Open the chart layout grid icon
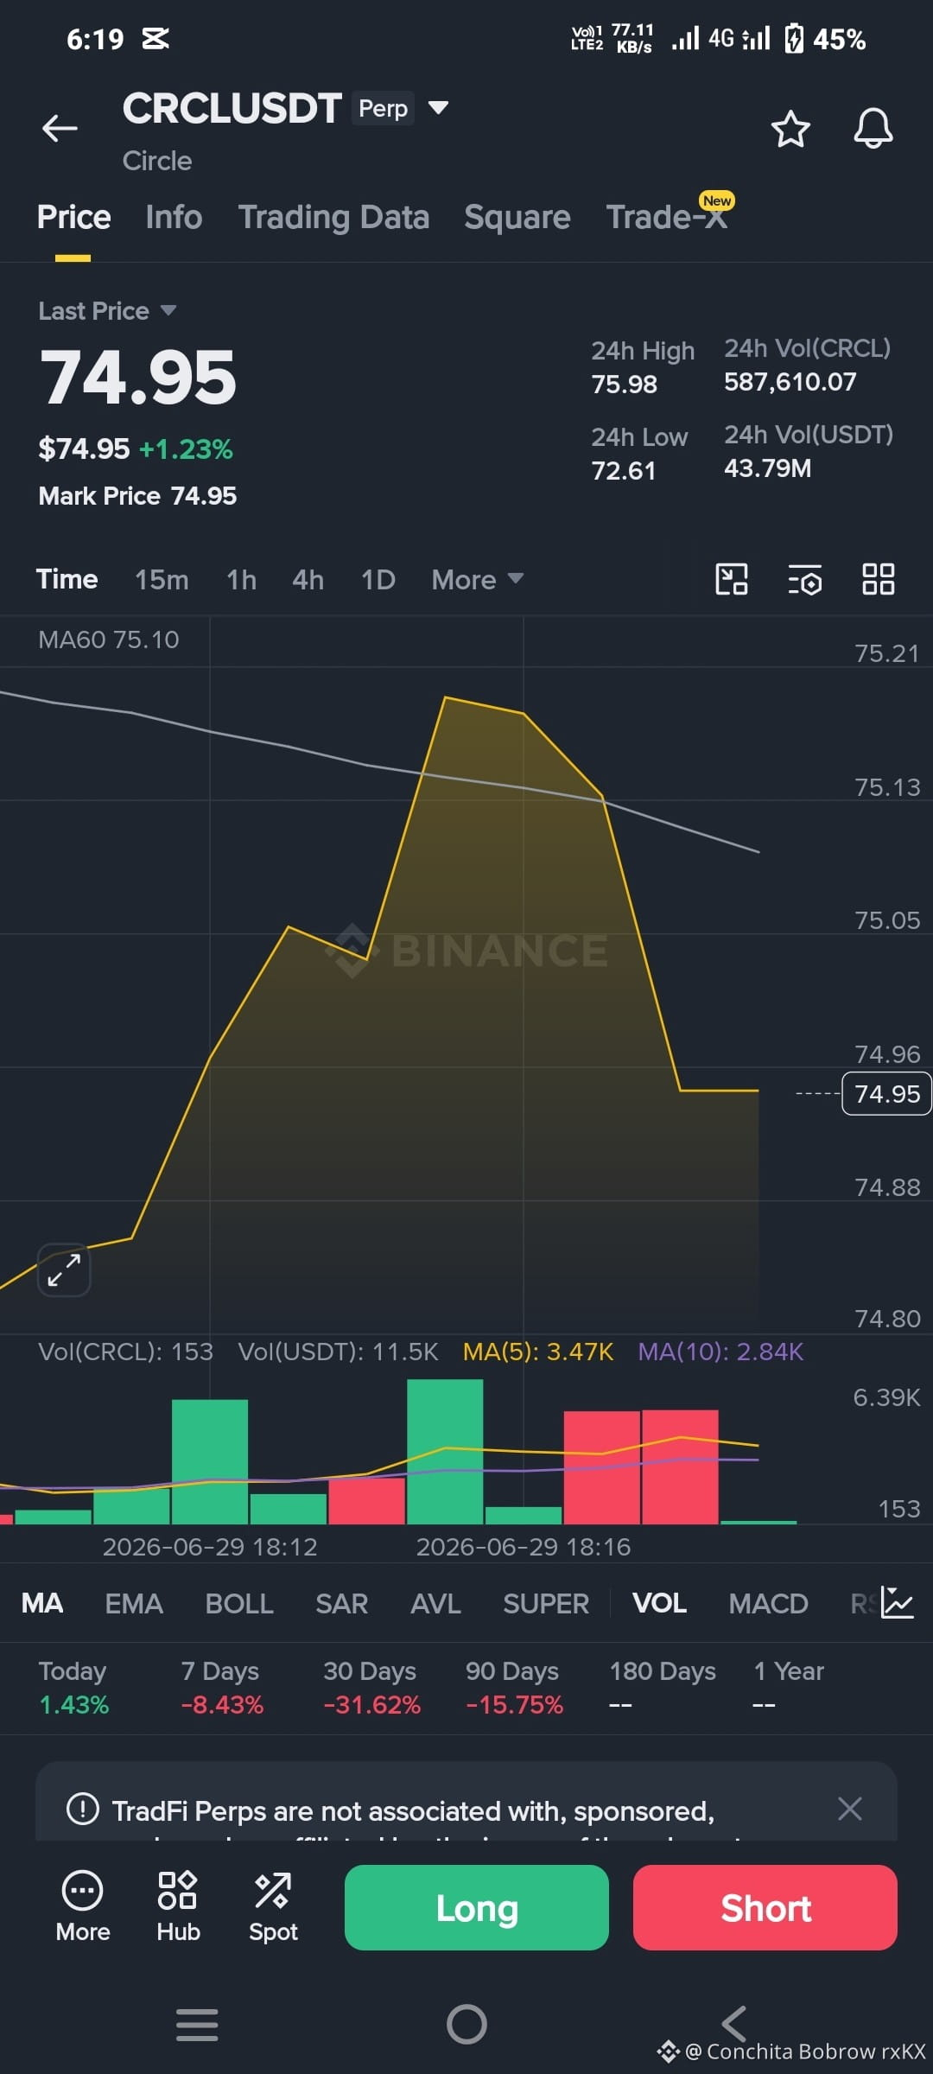The image size is (933, 2074). point(879,579)
